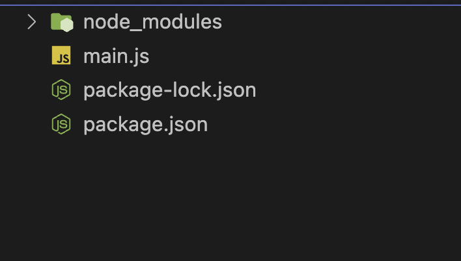The height and width of the screenshot is (261, 461).
Task: Pick the hexagon icon left of package.json
Action: [x=61, y=124]
